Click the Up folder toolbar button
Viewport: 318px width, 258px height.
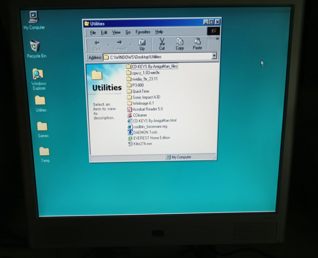click(142, 44)
